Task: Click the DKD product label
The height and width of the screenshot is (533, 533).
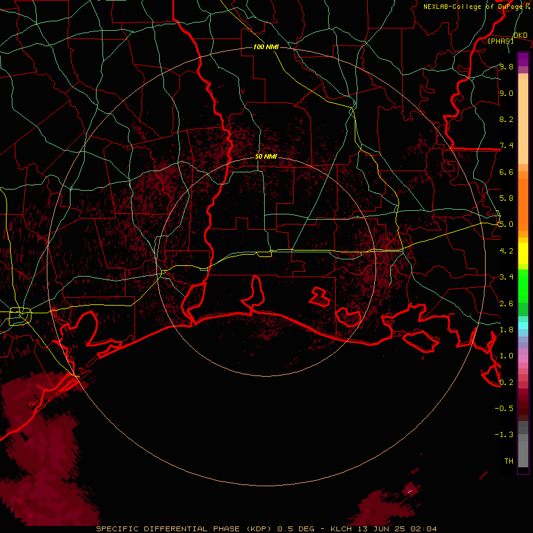Action: pyautogui.click(x=520, y=35)
